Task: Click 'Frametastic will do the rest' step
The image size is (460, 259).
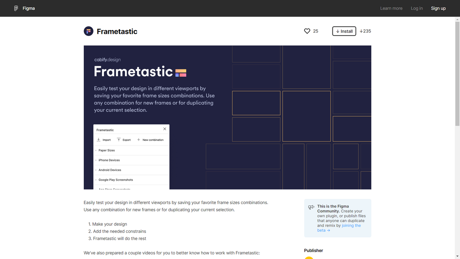Action: coord(120,238)
